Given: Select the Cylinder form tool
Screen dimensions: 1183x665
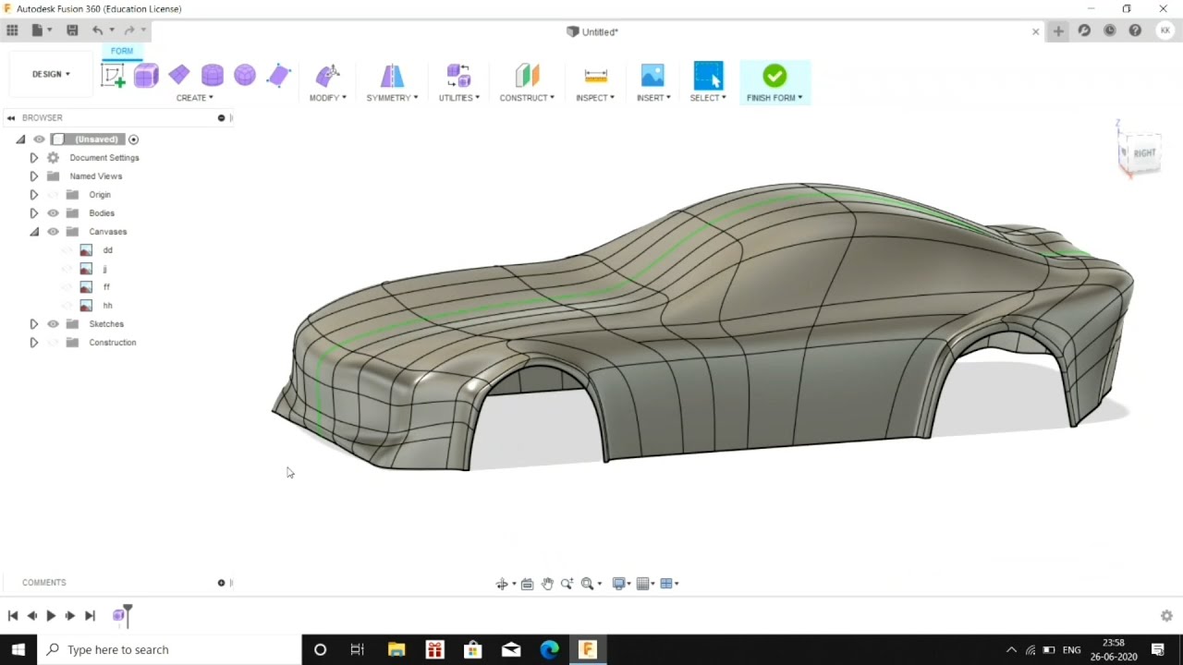Looking at the screenshot, I should [x=213, y=76].
